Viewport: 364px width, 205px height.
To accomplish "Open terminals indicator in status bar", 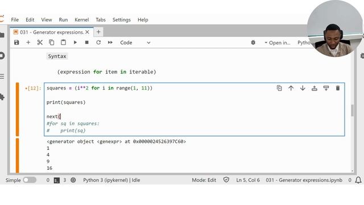I will (x=57, y=180).
